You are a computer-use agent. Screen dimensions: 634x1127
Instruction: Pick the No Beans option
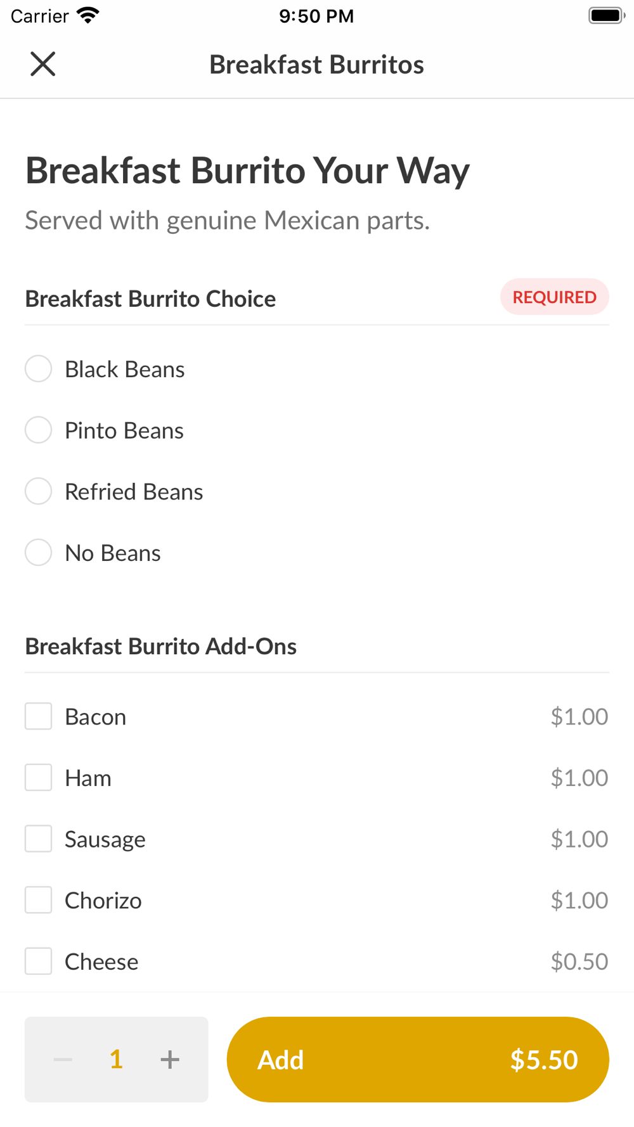pos(38,553)
